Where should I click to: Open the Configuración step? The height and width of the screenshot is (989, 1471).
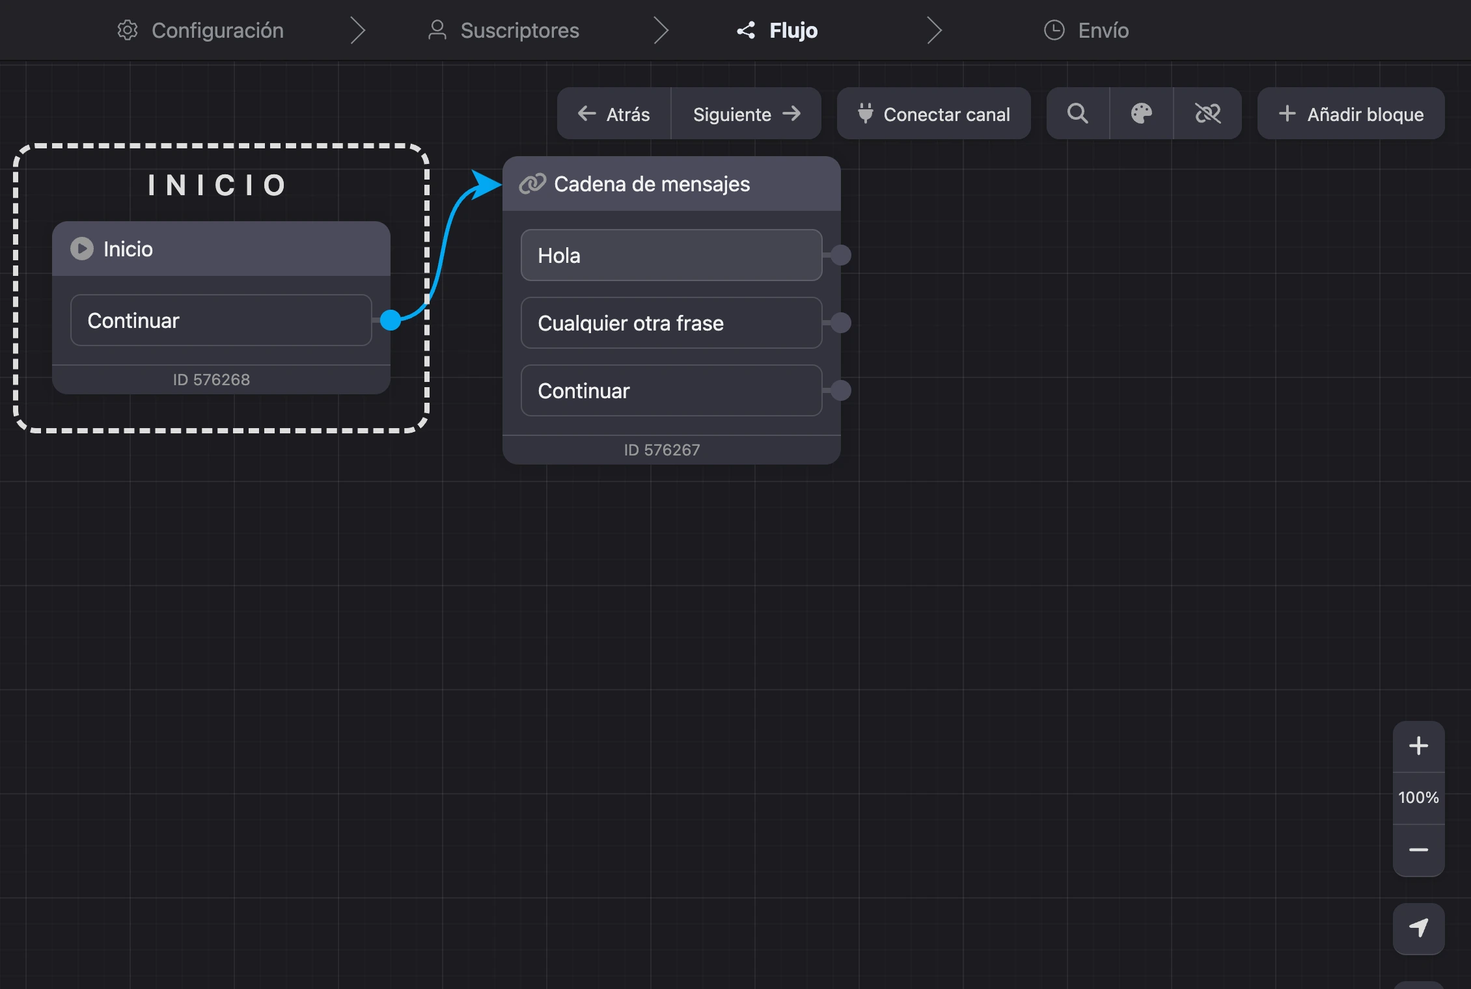point(200,31)
